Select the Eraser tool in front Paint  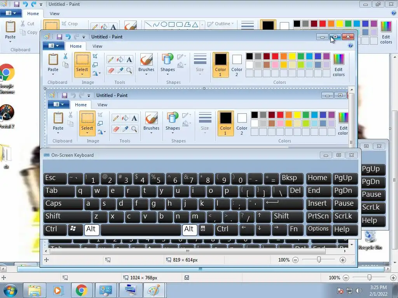click(x=111, y=71)
